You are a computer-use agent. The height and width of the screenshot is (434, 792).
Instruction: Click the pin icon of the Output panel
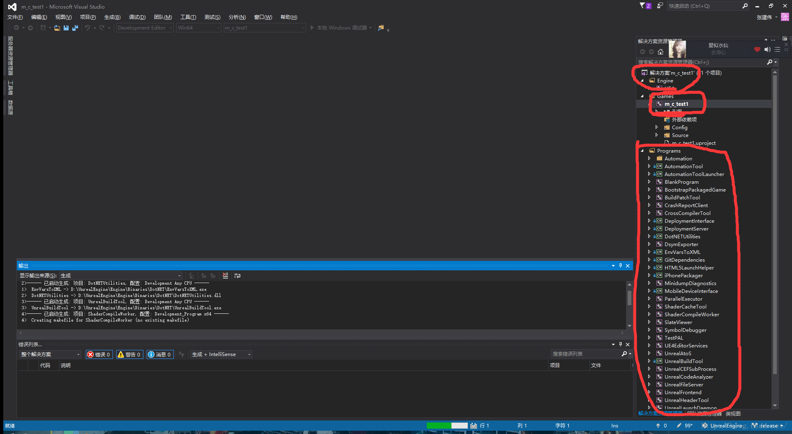pyautogui.click(x=621, y=266)
